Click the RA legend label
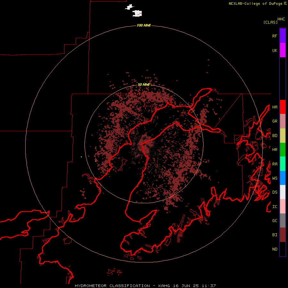 coord(275,164)
